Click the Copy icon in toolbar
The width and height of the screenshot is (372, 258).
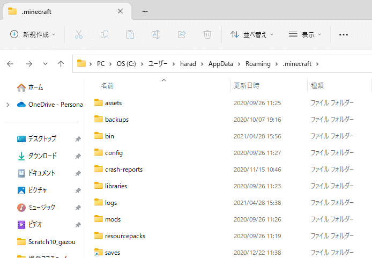pyautogui.click(x=105, y=34)
